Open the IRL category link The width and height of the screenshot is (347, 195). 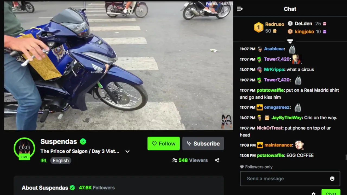point(44,161)
